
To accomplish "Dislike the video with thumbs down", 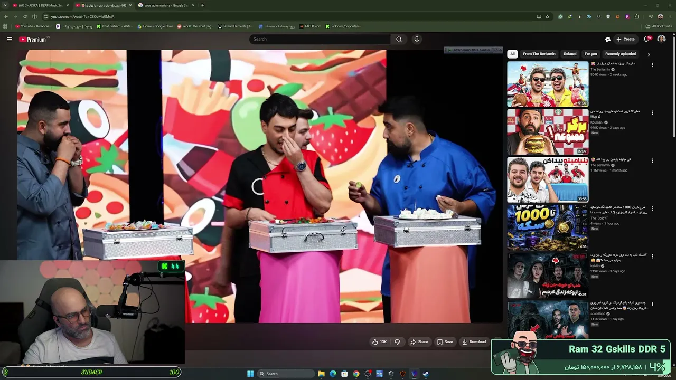I will click(x=398, y=341).
